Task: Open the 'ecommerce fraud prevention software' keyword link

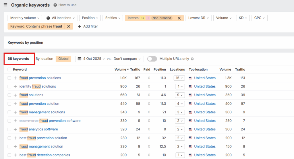Action: click(50, 121)
